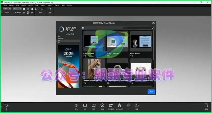Open the Lighting menu (照明)
Screen dimensions: 212x113
(23, 5)
